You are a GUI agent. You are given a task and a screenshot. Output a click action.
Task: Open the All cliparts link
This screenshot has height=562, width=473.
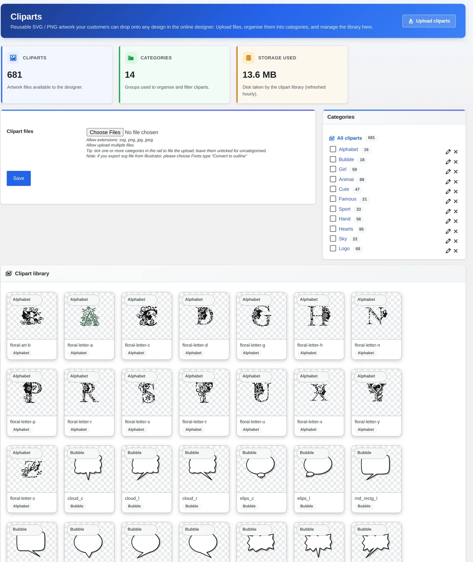(349, 138)
